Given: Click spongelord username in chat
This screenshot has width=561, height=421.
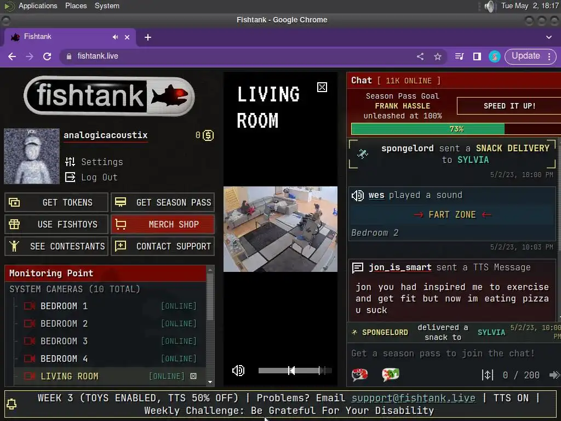Looking at the screenshot, I should click(407, 148).
